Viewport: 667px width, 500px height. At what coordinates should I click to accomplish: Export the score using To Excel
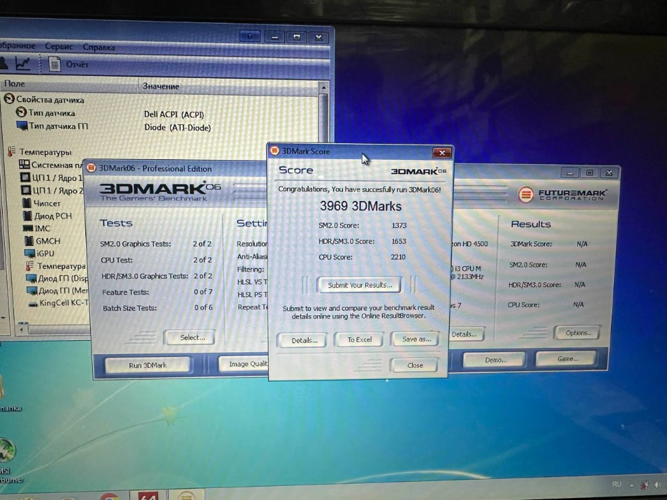coord(360,339)
